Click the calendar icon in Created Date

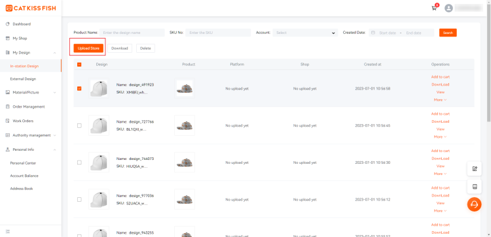click(x=373, y=33)
